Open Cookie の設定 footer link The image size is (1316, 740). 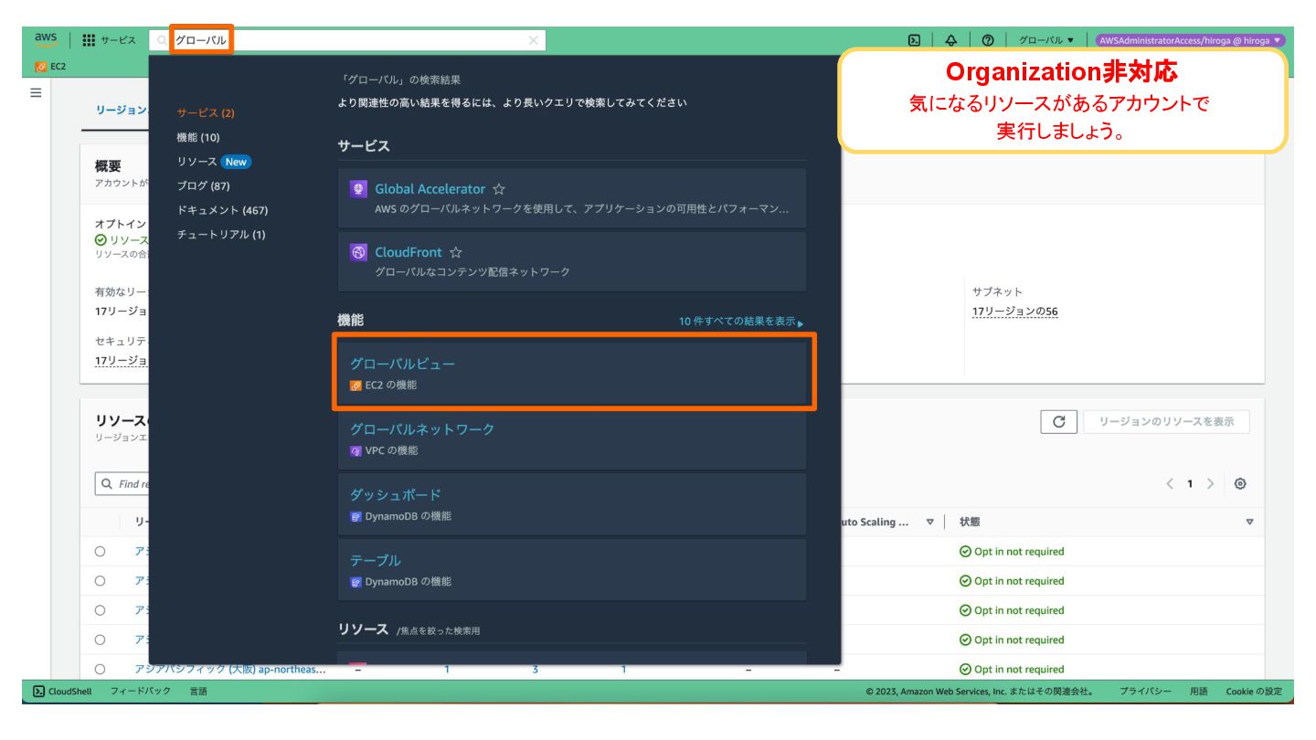(x=1254, y=692)
